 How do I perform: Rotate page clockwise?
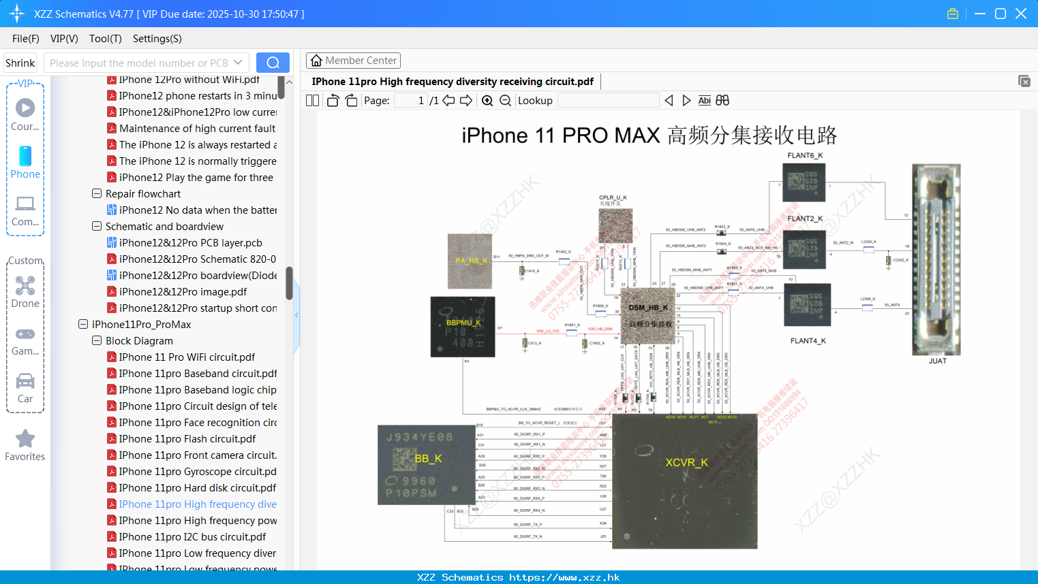[351, 101]
